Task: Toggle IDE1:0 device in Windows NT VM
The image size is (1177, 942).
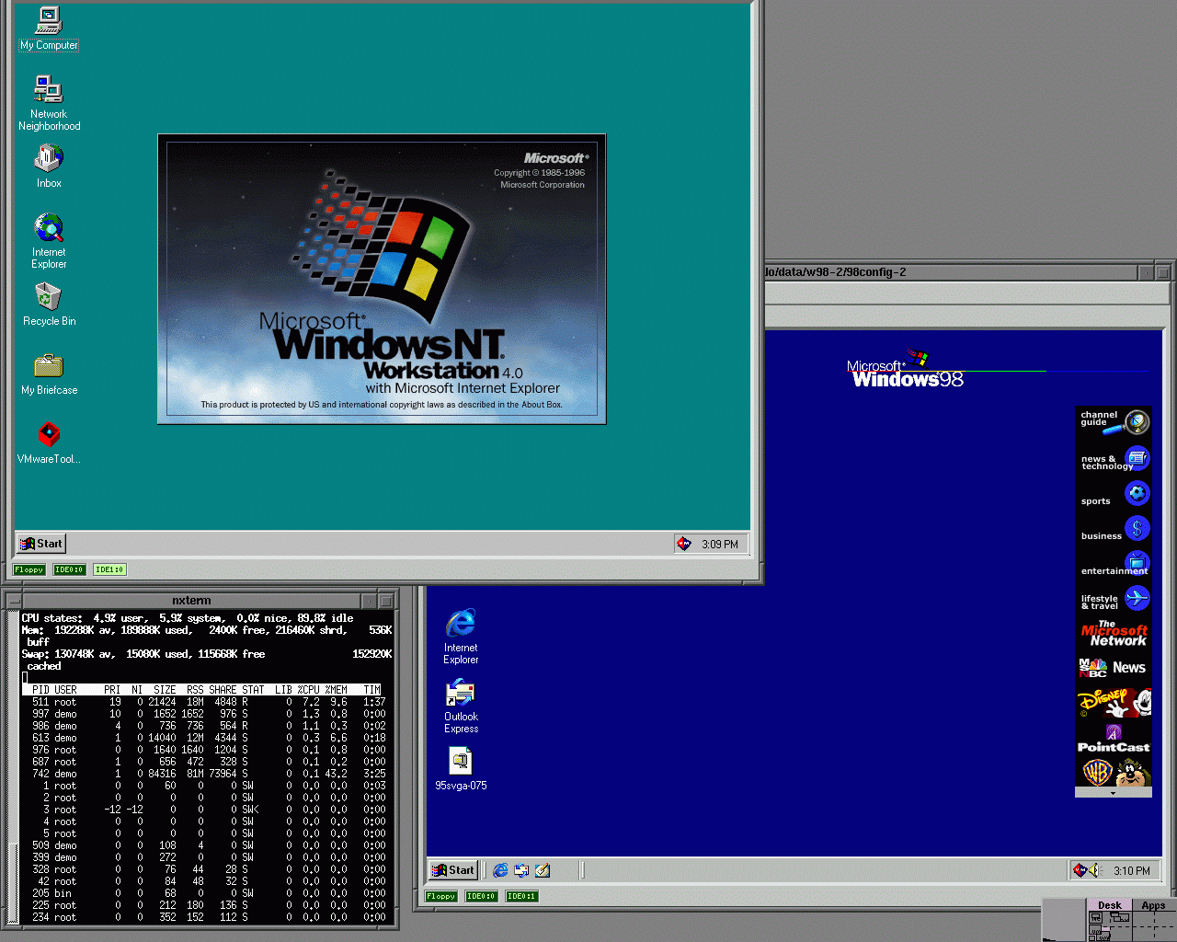Action: click(x=109, y=569)
